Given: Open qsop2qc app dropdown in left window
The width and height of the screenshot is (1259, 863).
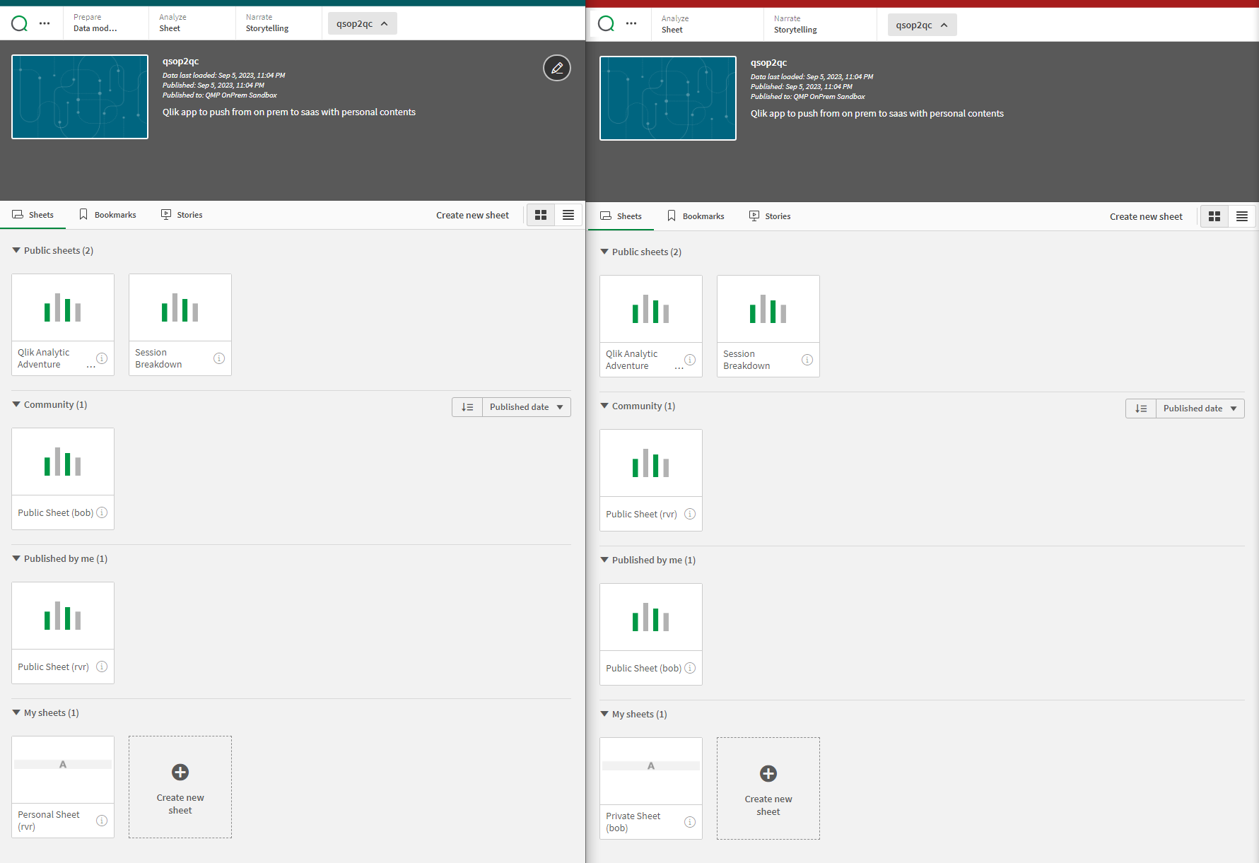Looking at the screenshot, I should (x=362, y=23).
